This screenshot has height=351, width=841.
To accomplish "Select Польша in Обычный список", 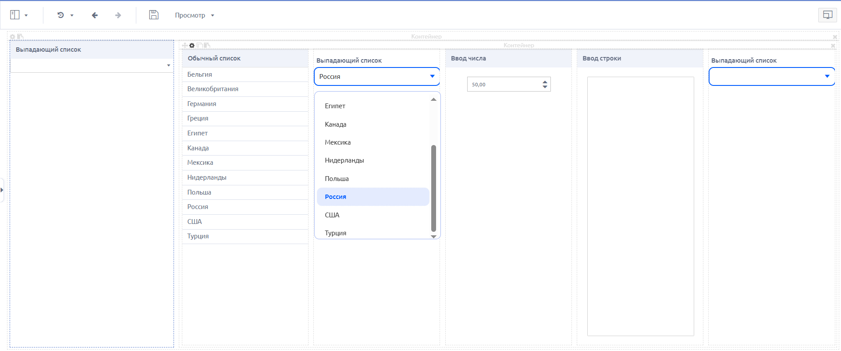I will tap(245, 192).
